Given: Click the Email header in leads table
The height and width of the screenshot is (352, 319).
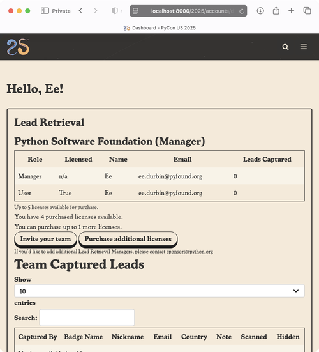Looking at the screenshot, I should click(163, 337).
